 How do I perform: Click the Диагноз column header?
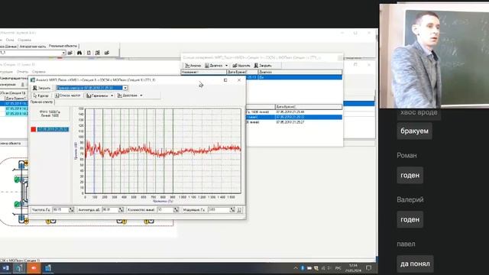[300, 72]
